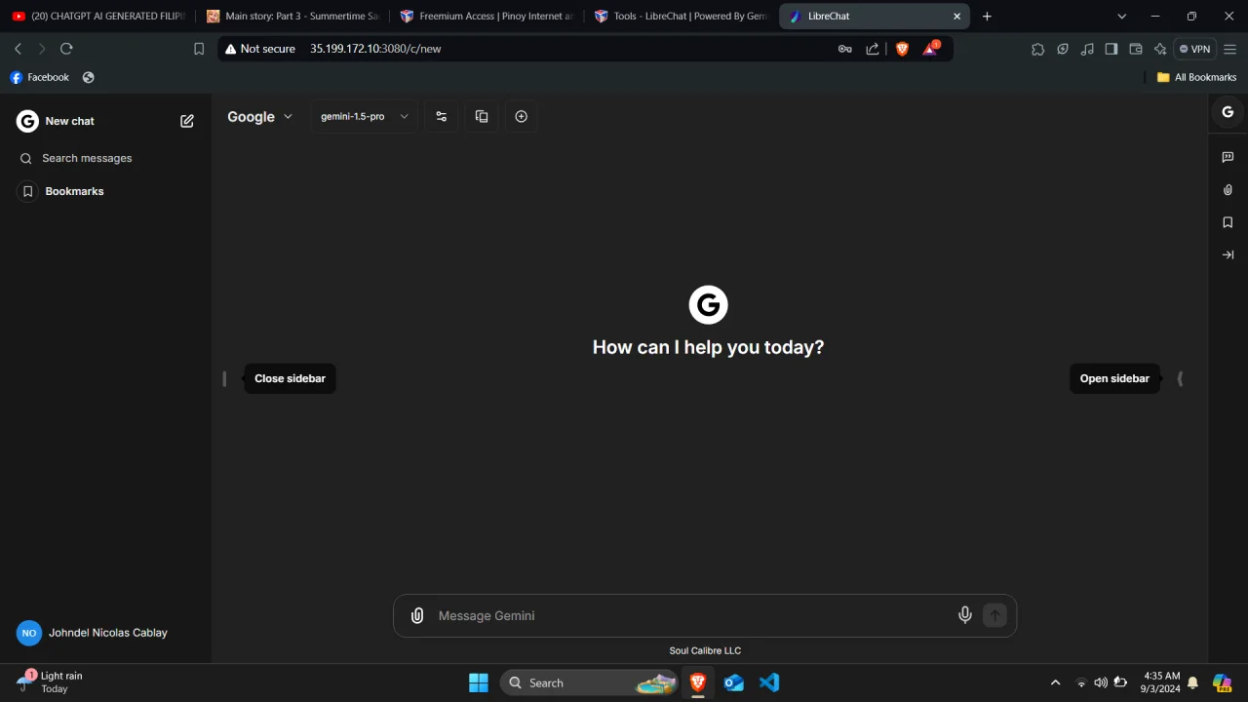
Task: Open the Bookmarks entry in sidebar
Action: [x=105, y=191]
